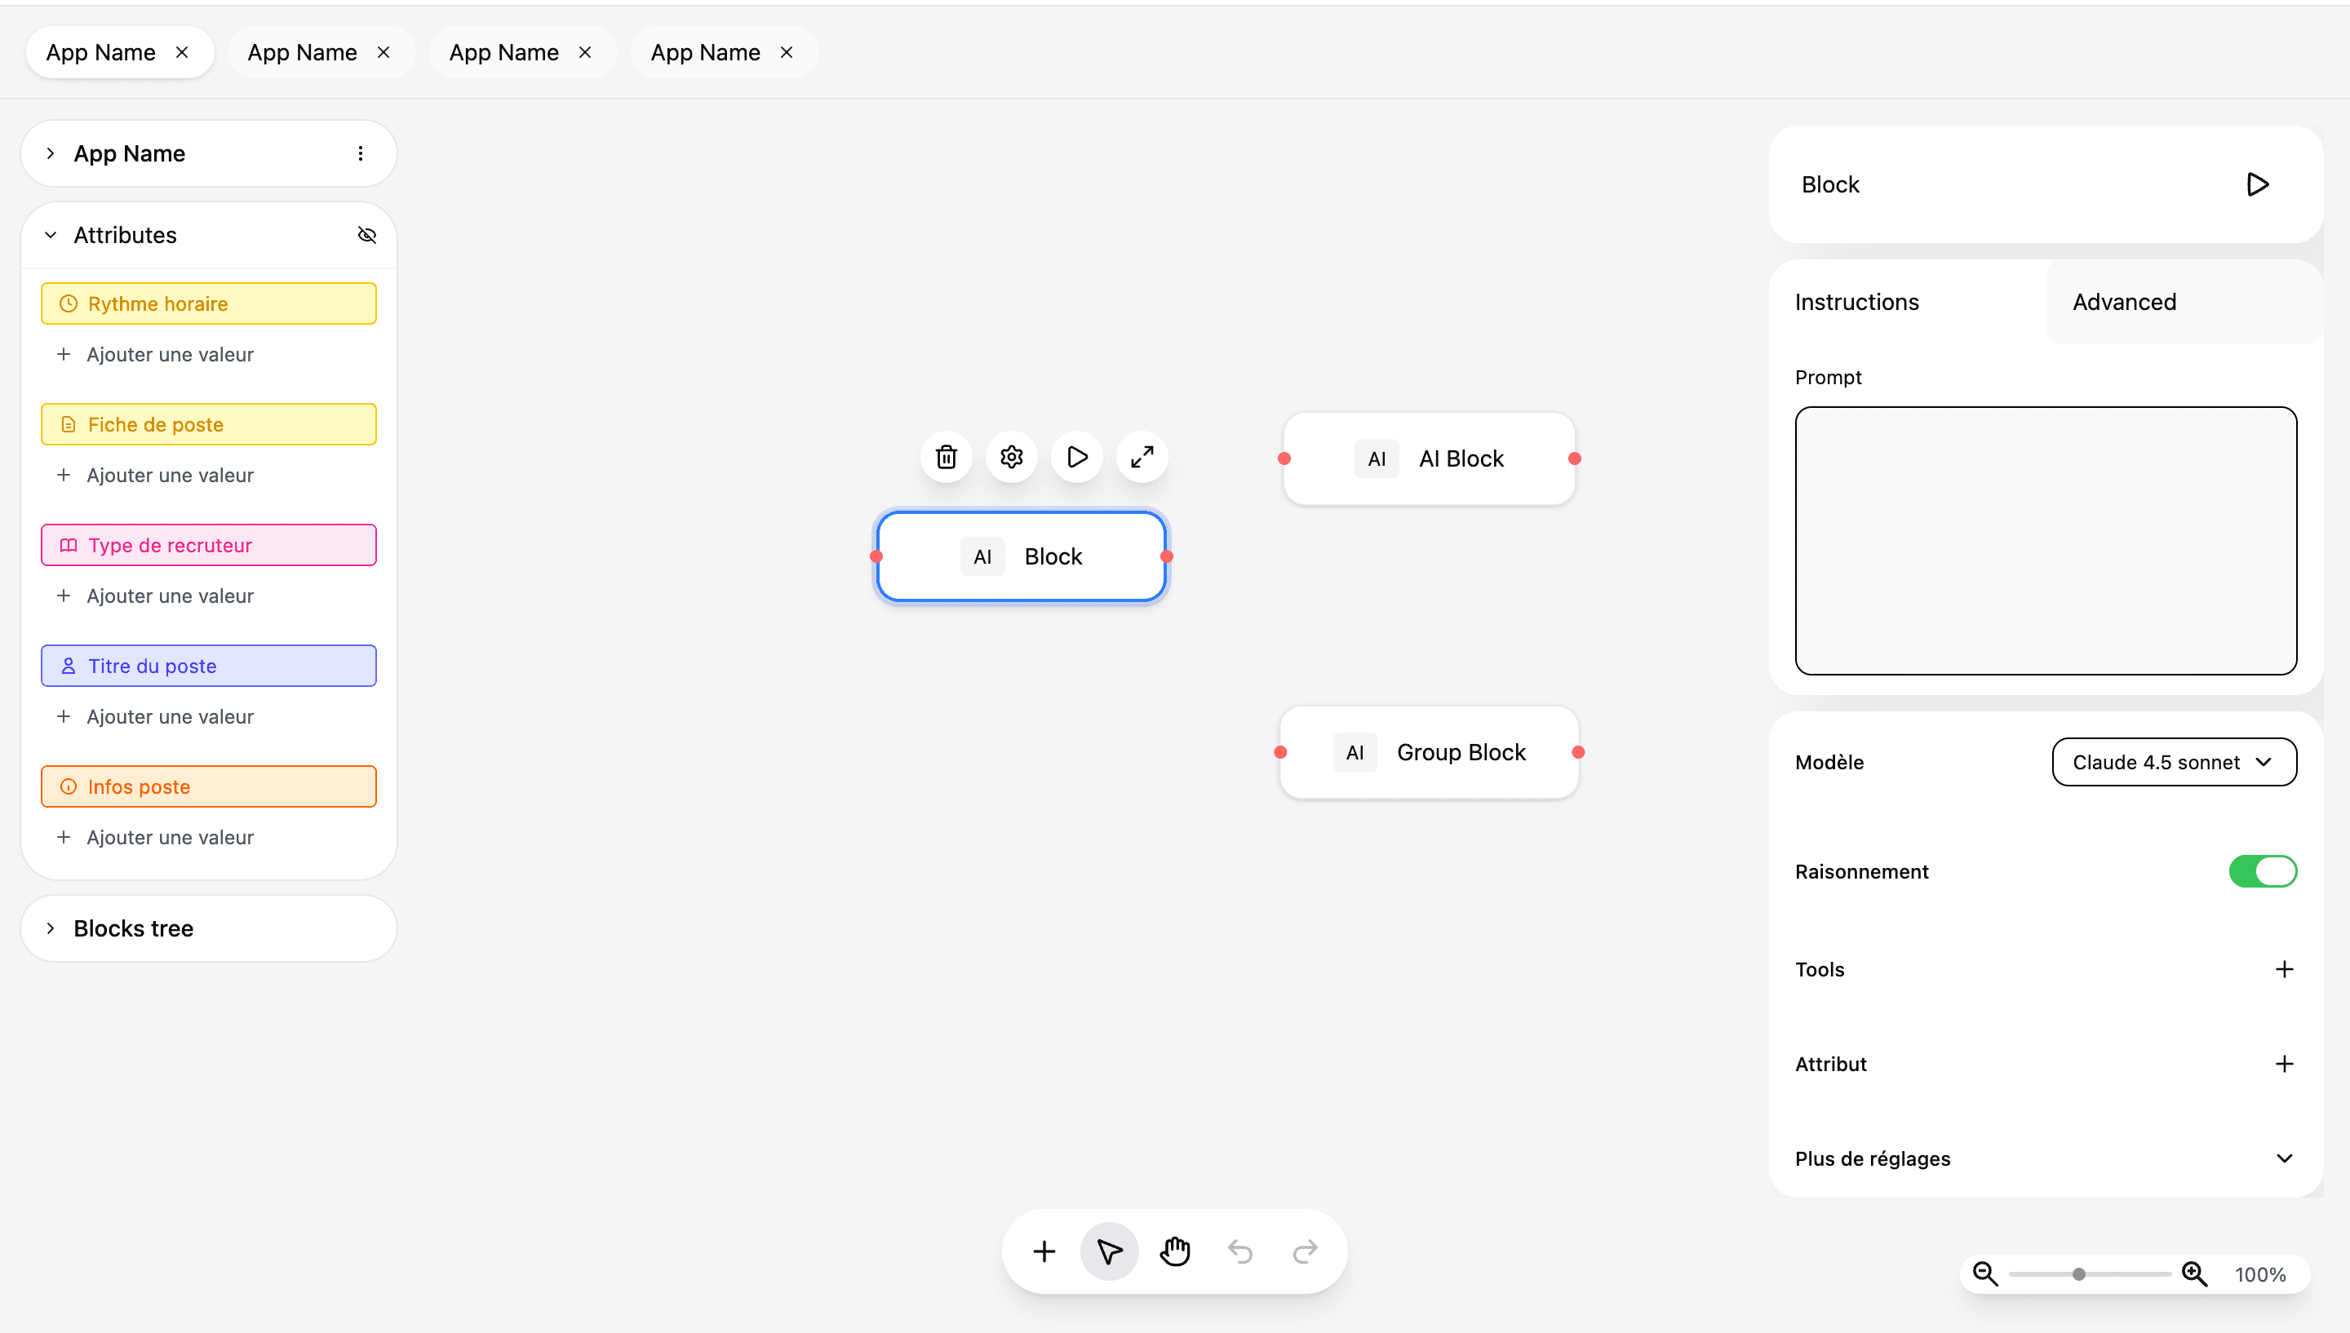
Task: Open the Modèle dropdown Claude 4.5 sonnet
Action: pyautogui.click(x=2173, y=762)
